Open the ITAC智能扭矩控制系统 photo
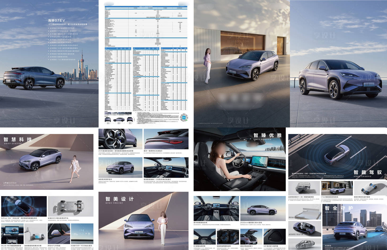The image size is (387, 250). point(337,188)
